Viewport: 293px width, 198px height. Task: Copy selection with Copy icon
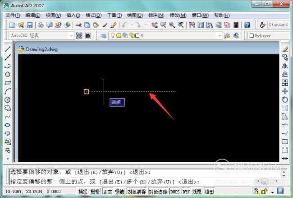point(87,25)
